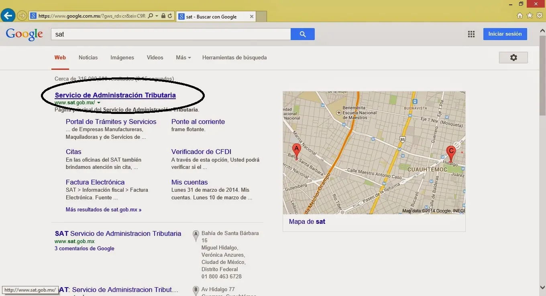Switch to the Imágenes tab
The width and height of the screenshot is (546, 296).
point(122,57)
